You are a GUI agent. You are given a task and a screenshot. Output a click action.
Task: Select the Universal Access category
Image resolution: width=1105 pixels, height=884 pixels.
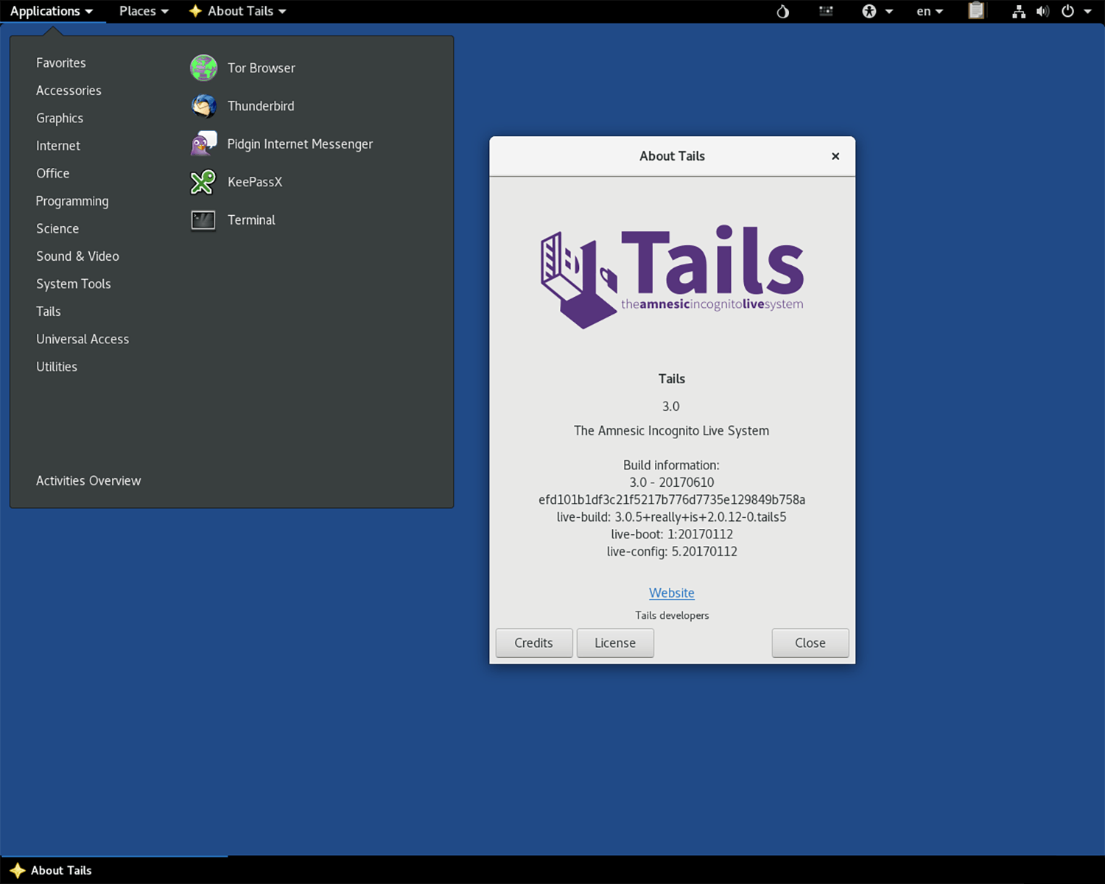click(83, 340)
